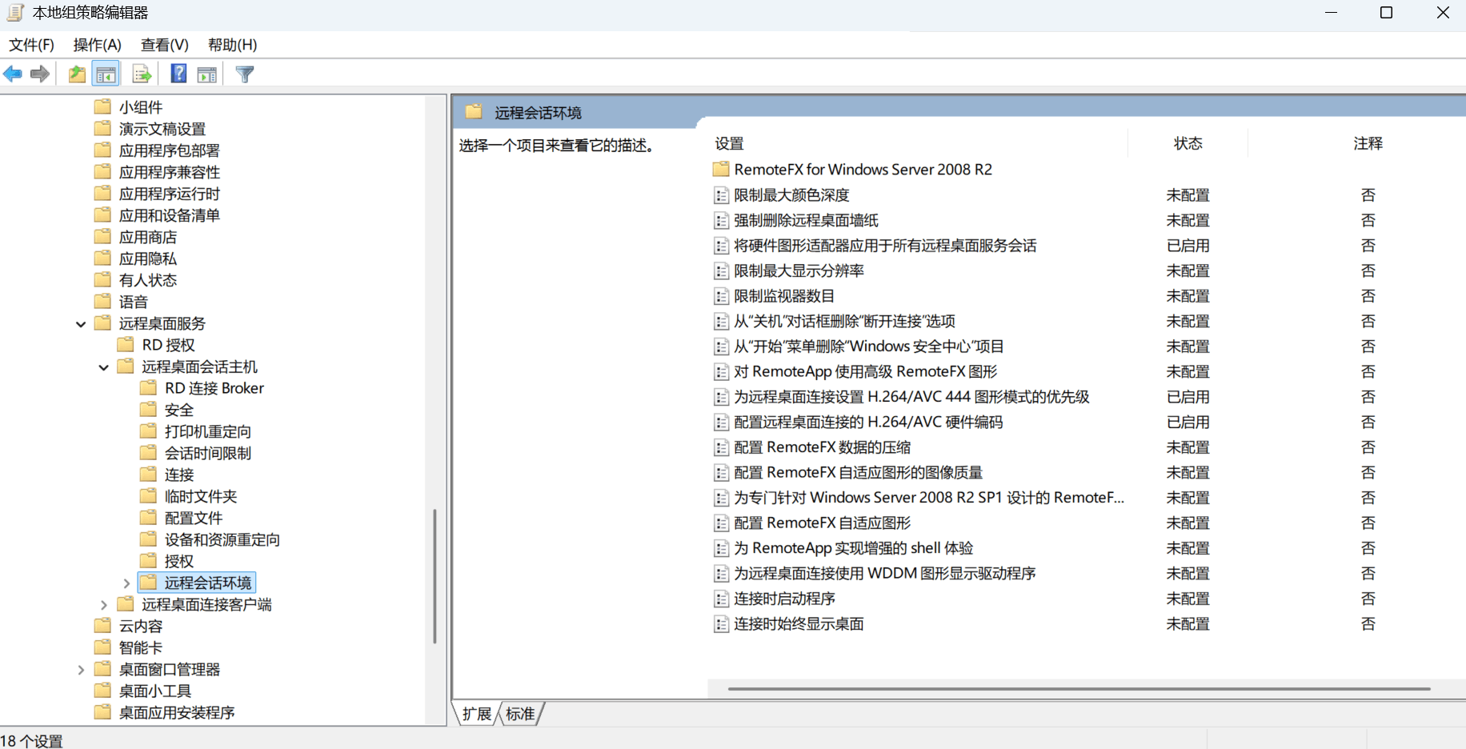Toggle the show/hide console tree icon
The height and width of the screenshot is (749, 1466).
(x=106, y=74)
